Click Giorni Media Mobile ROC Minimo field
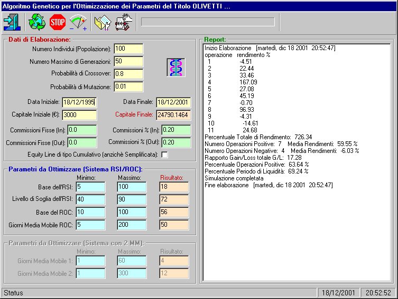The height and width of the screenshot is (299, 398). tap(90, 225)
